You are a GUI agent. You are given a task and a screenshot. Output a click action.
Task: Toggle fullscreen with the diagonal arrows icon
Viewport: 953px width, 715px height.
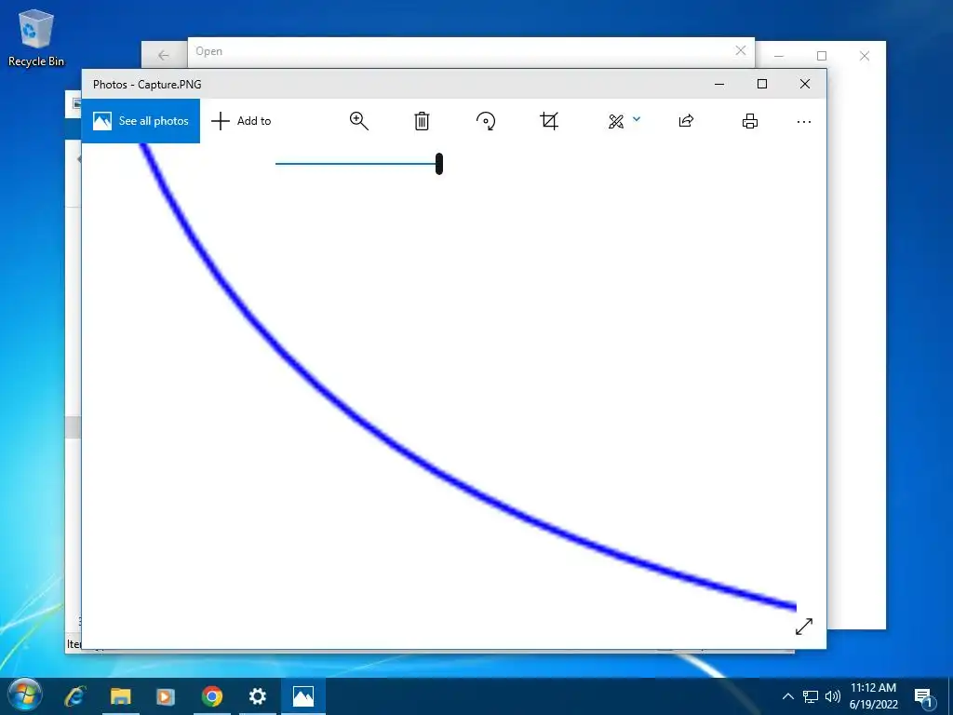[804, 627]
